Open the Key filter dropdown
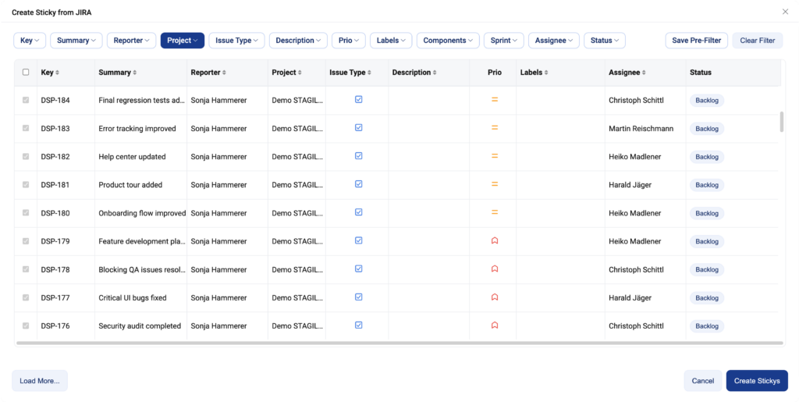The height and width of the screenshot is (402, 799). pyautogui.click(x=30, y=41)
